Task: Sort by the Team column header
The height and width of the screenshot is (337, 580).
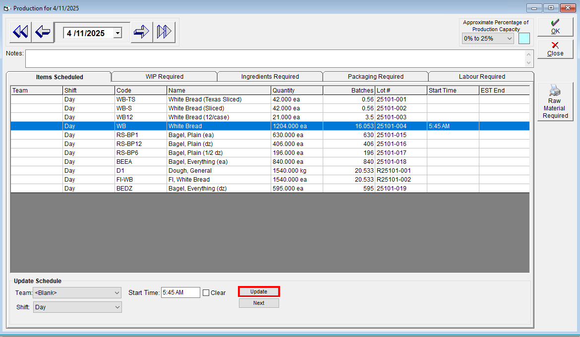Action: [x=37, y=91]
